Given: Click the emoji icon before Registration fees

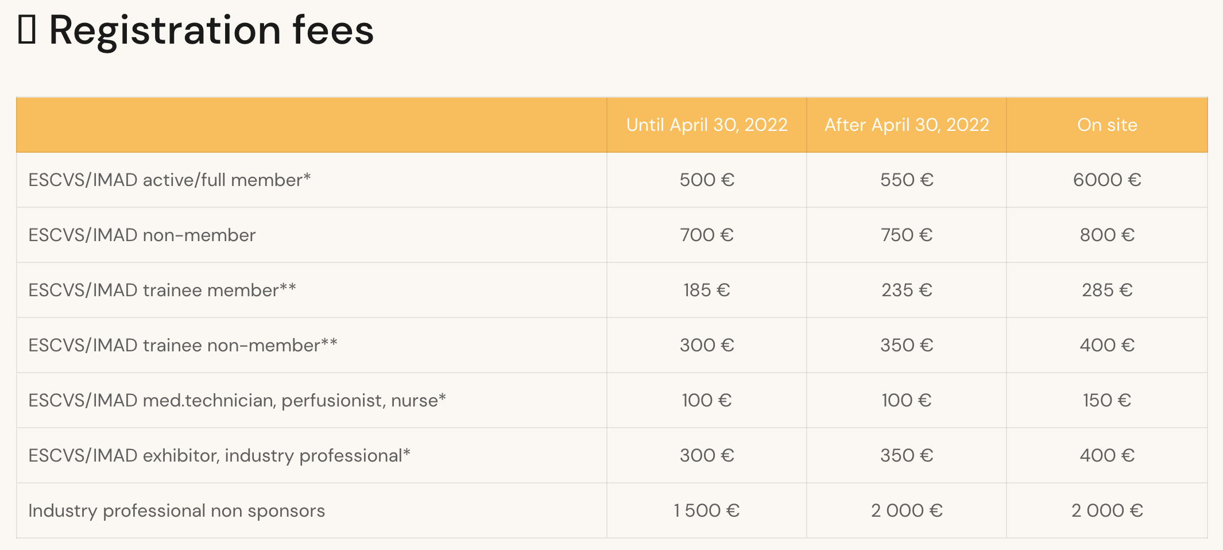Looking at the screenshot, I should tap(27, 30).
